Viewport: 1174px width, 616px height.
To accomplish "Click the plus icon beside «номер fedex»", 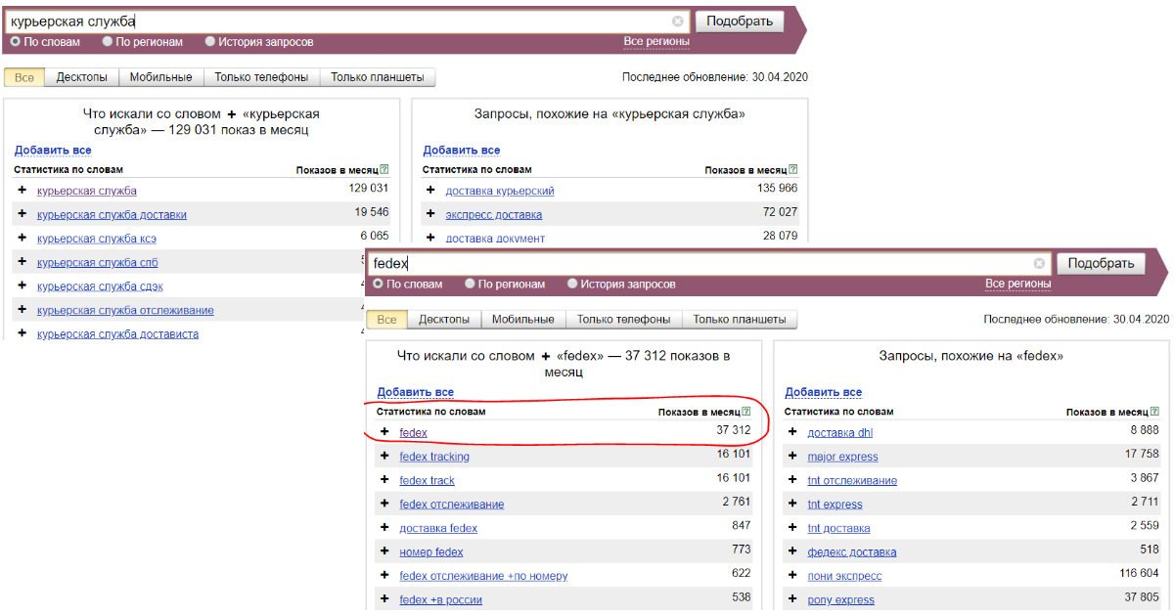I will (384, 551).
